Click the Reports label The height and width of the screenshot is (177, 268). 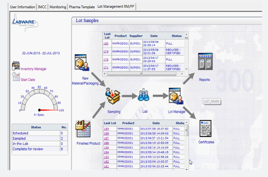[204, 80]
